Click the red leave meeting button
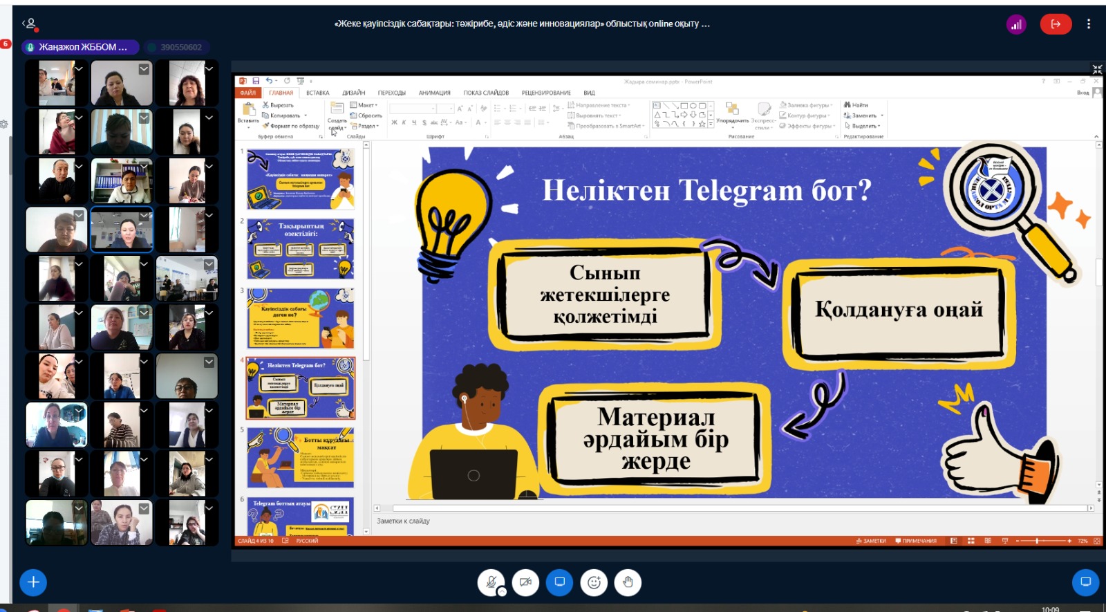The width and height of the screenshot is (1106, 612). (1056, 24)
